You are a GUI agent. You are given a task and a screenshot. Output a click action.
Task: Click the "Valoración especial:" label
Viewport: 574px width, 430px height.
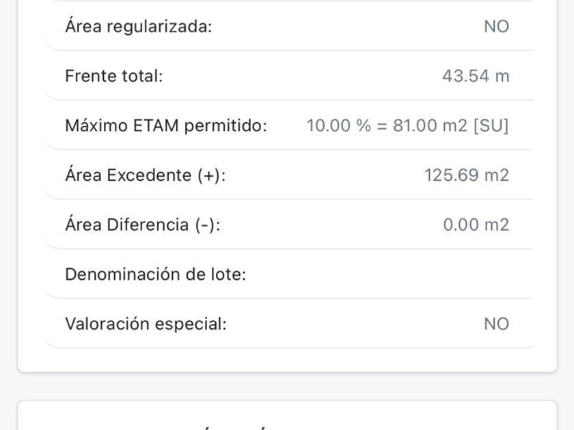coord(145,324)
